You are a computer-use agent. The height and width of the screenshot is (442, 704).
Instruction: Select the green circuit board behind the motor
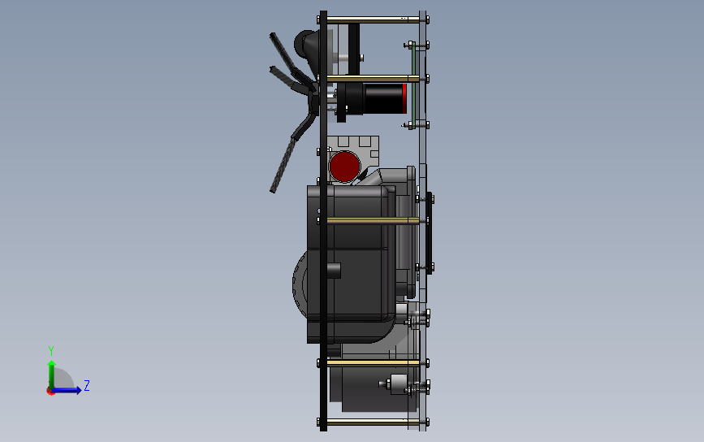[412, 85]
